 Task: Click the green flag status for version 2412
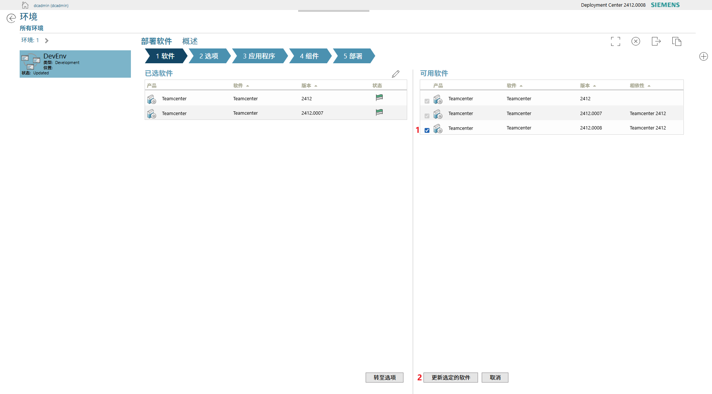[379, 97]
